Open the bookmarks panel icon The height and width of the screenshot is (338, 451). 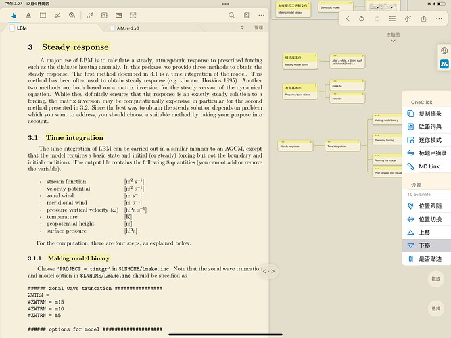pyautogui.click(x=247, y=16)
